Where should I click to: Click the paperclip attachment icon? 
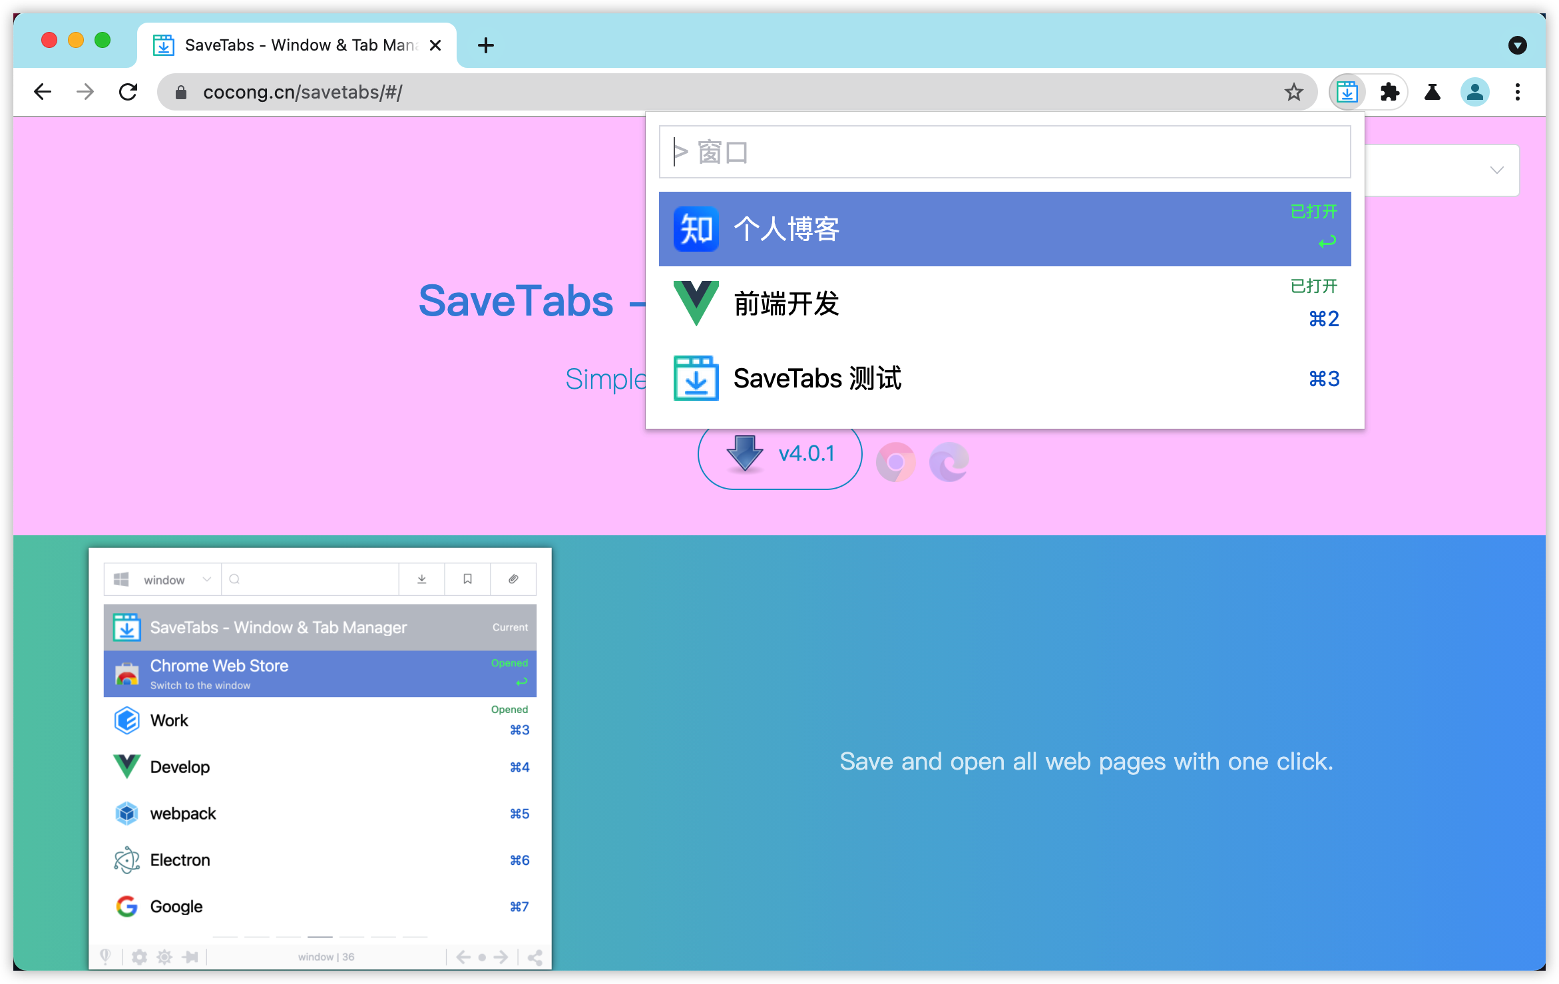[x=513, y=579]
